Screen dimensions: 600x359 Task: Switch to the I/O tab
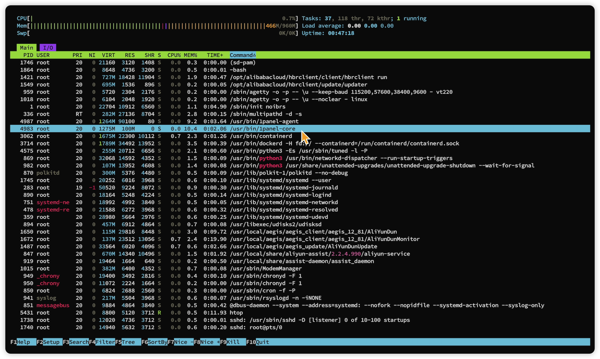[48, 48]
